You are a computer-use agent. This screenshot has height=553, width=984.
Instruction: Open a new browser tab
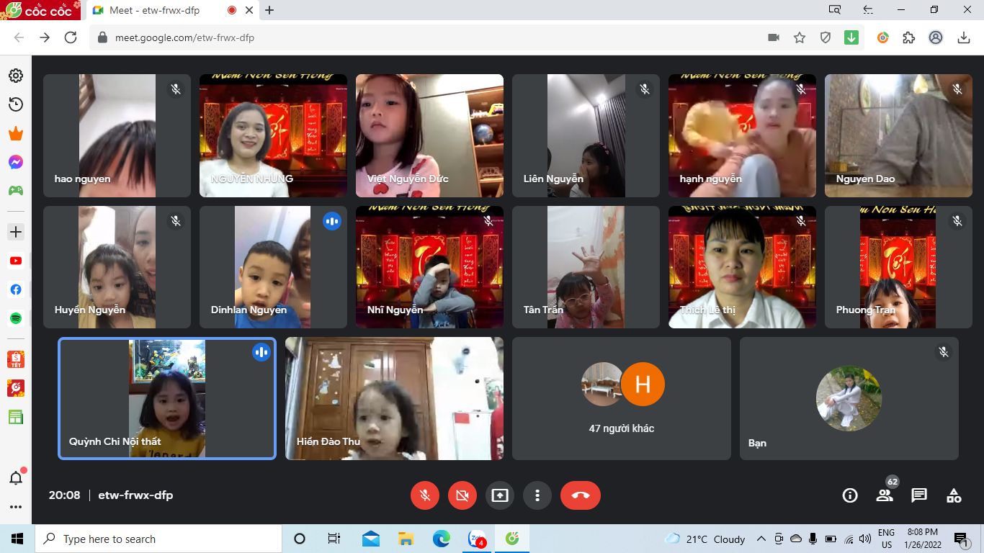click(269, 11)
